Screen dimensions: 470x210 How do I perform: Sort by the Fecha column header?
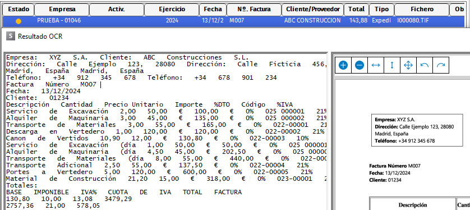[x=213, y=10]
